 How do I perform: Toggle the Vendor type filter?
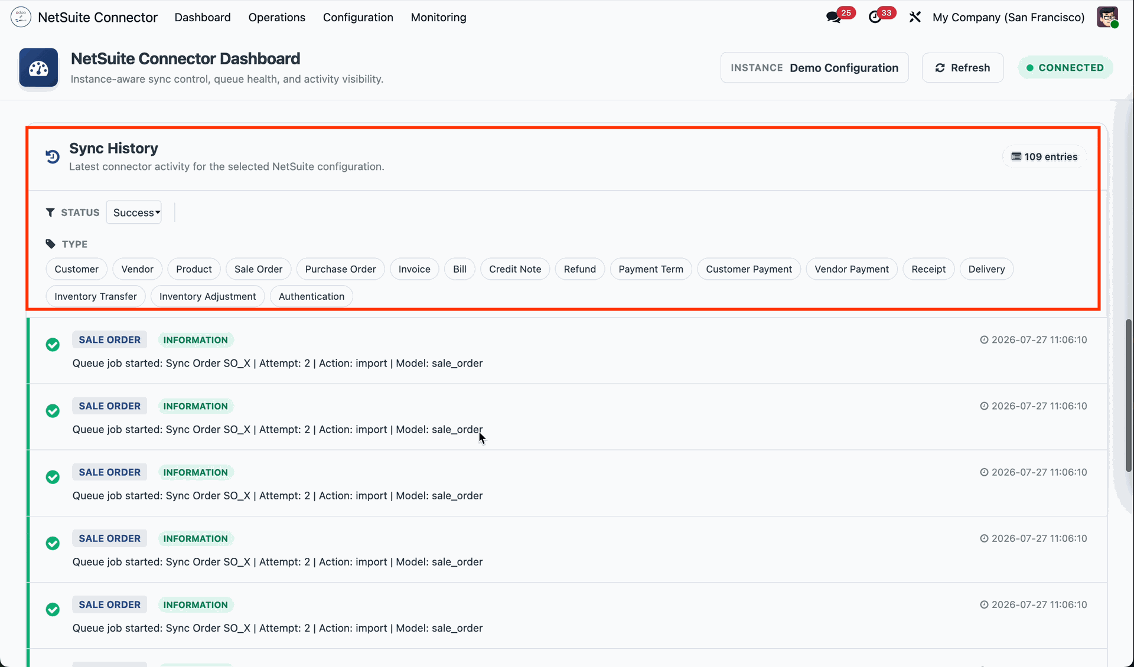138,269
